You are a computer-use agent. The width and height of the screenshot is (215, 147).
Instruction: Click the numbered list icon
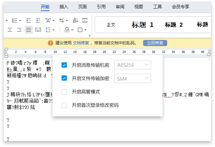pos(14,21)
